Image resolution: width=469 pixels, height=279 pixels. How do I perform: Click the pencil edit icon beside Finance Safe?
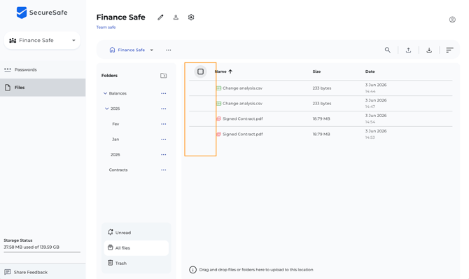point(160,18)
